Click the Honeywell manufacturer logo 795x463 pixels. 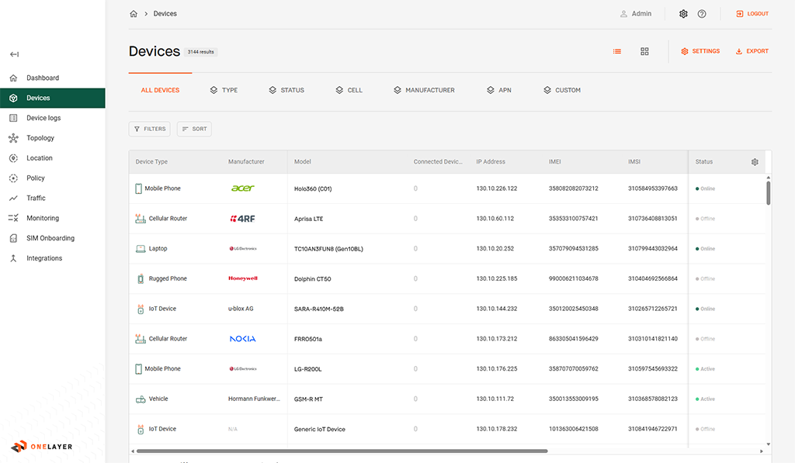tap(243, 278)
